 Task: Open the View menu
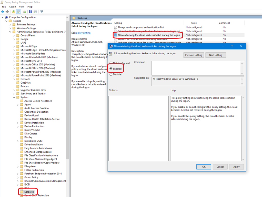(x=22, y=7)
